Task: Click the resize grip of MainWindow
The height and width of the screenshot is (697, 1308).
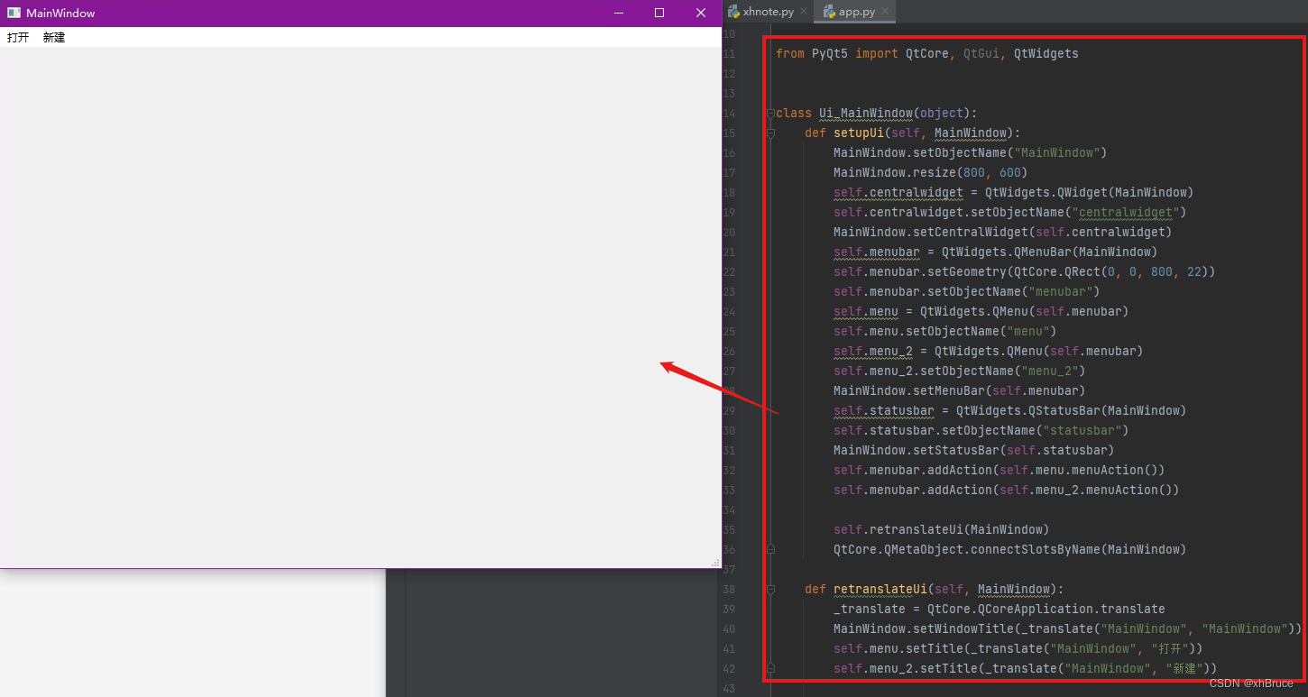Action: 715,563
